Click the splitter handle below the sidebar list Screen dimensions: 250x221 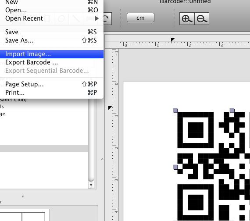coord(23,196)
